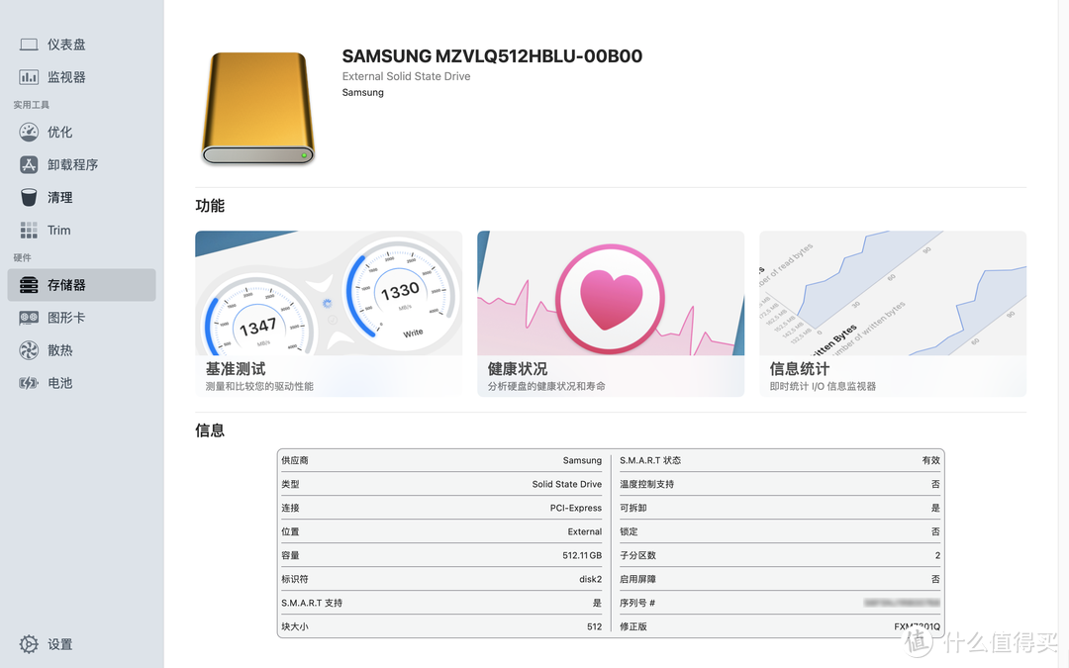Launch the 基准测试 benchmark feature

pyautogui.click(x=329, y=312)
